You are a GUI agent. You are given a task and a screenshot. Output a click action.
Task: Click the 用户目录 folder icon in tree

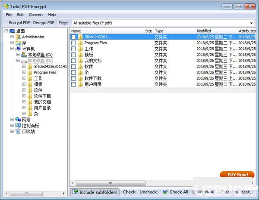click(x=30, y=108)
